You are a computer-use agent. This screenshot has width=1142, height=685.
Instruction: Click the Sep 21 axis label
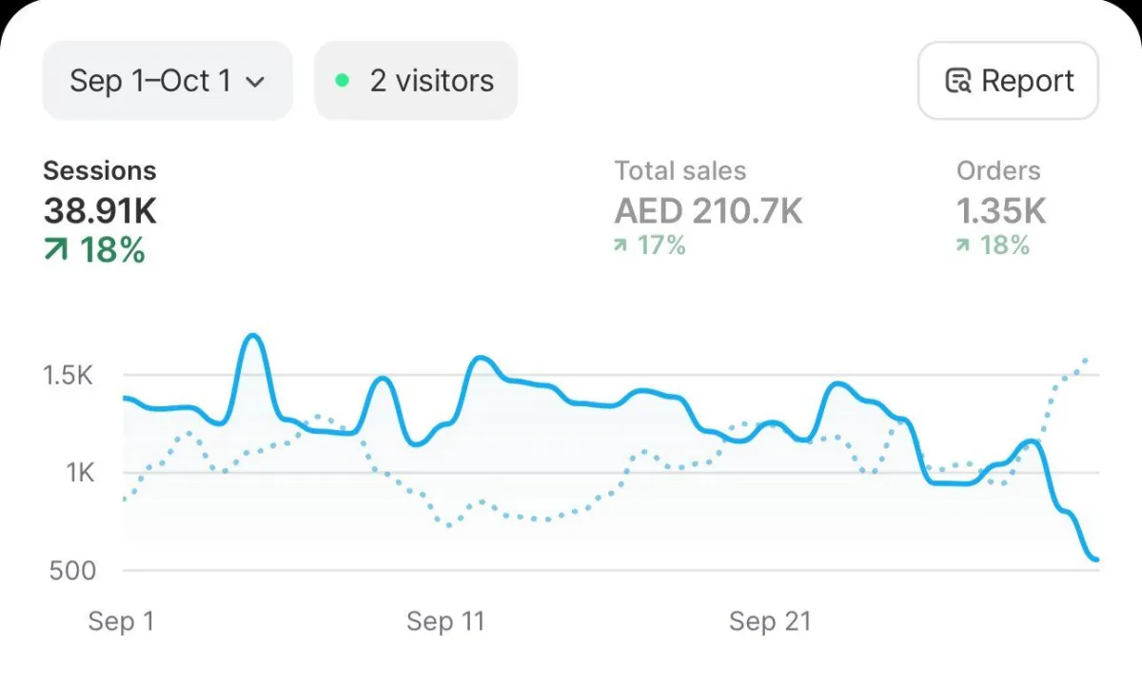[x=770, y=621]
